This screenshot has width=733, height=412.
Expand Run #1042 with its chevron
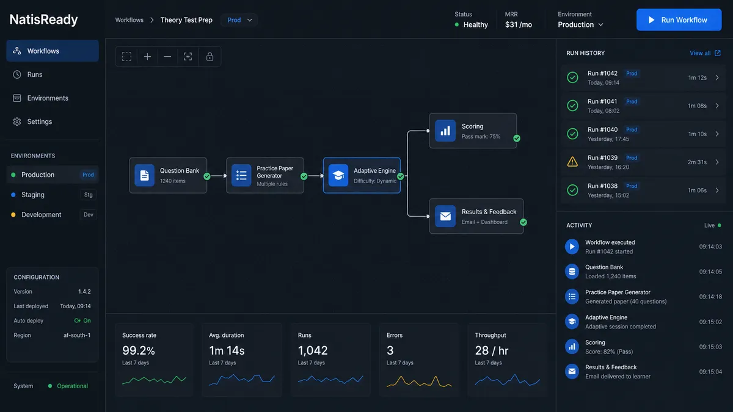click(717, 78)
